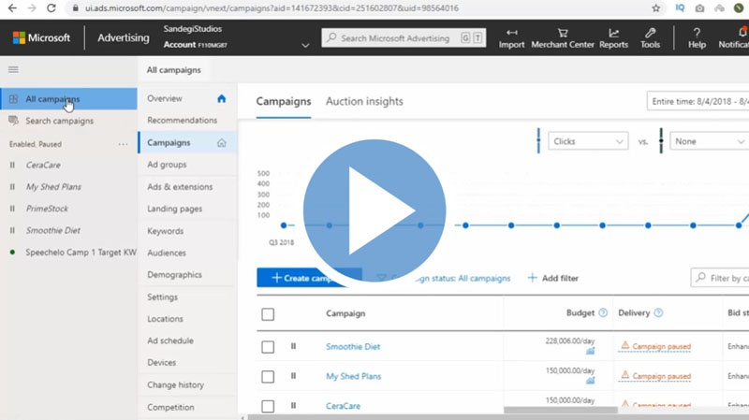Click the Delivery help info icon
This screenshot has width=749, height=420.
point(658,312)
